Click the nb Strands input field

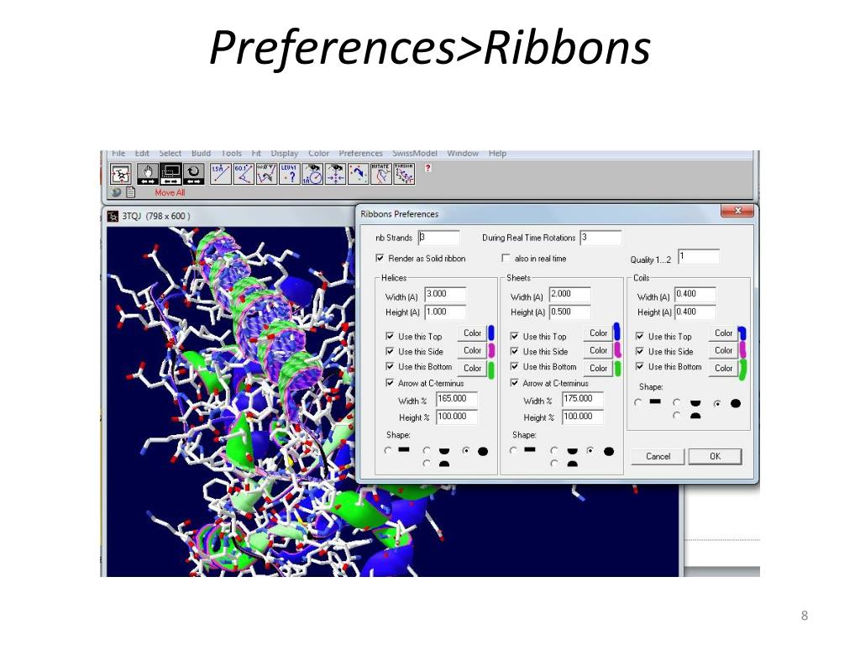point(438,238)
